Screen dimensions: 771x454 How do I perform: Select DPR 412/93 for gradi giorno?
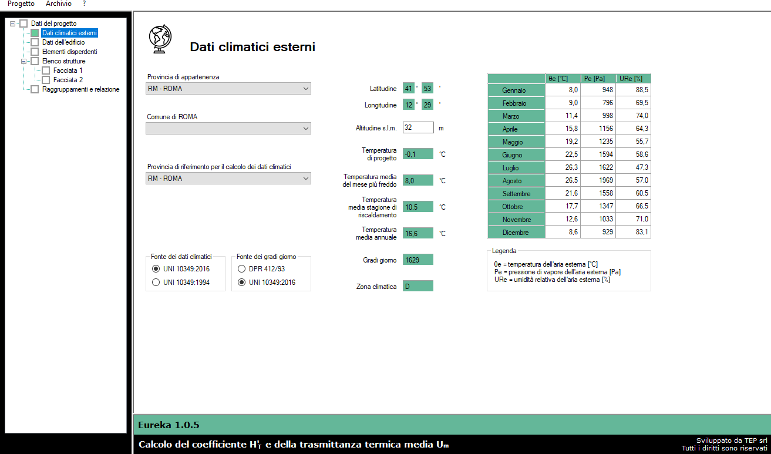241,269
